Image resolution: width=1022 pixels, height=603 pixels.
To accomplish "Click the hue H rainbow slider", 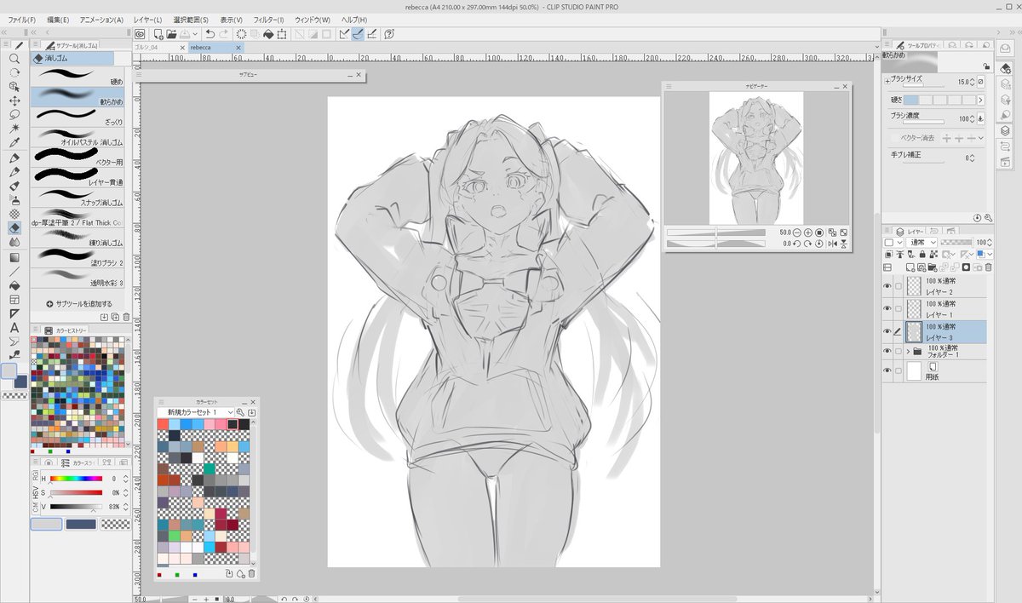I will click(x=76, y=479).
